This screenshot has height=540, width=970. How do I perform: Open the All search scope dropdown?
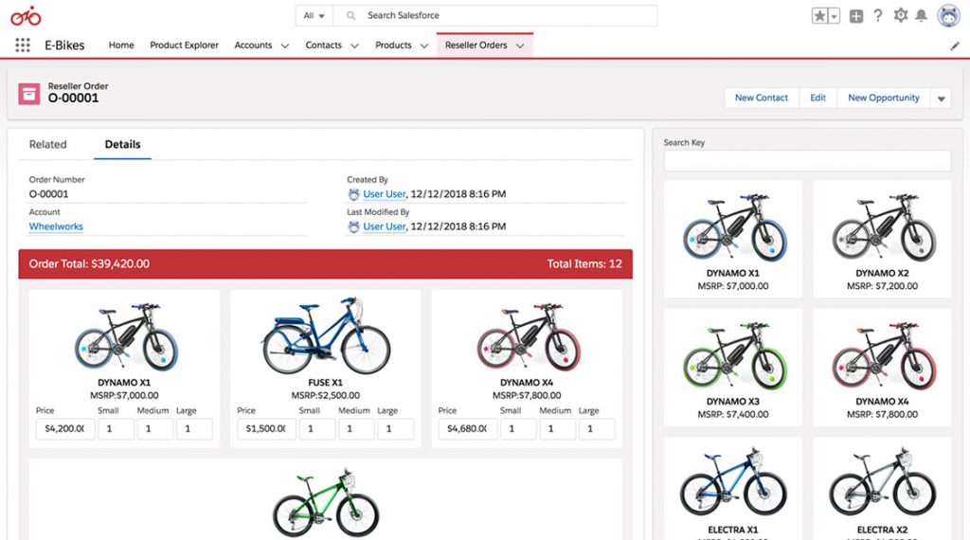coord(314,15)
